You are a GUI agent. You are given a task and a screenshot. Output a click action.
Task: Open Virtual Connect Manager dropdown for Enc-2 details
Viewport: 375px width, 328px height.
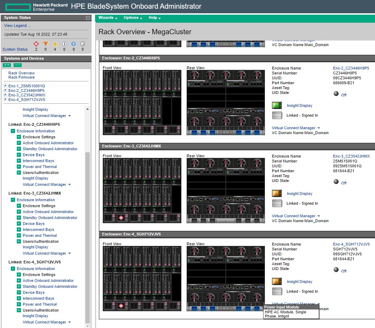(318, 128)
